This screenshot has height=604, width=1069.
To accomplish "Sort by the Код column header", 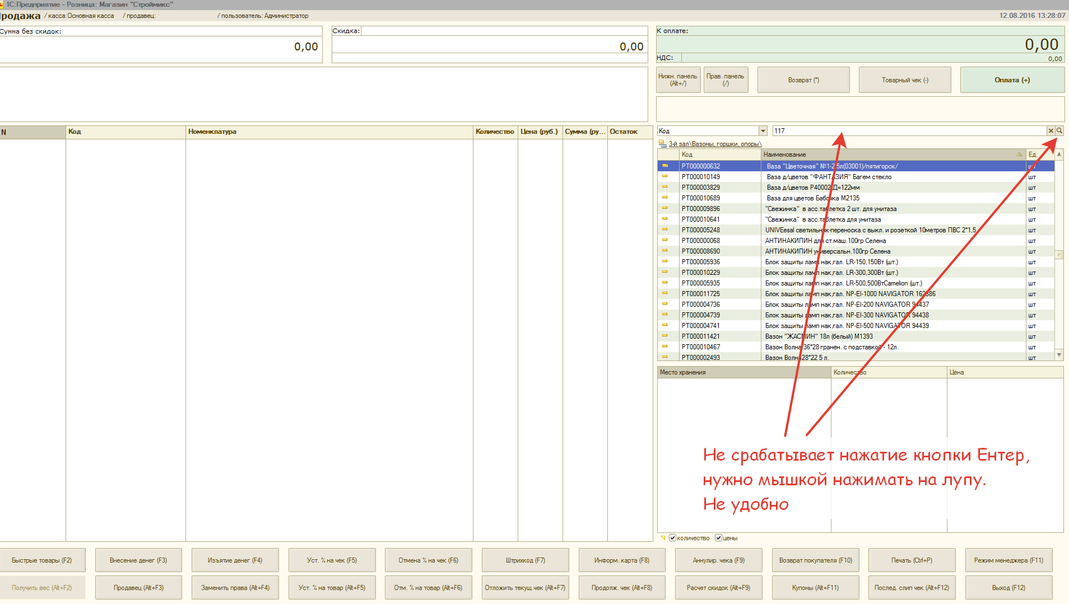I will tap(719, 154).
